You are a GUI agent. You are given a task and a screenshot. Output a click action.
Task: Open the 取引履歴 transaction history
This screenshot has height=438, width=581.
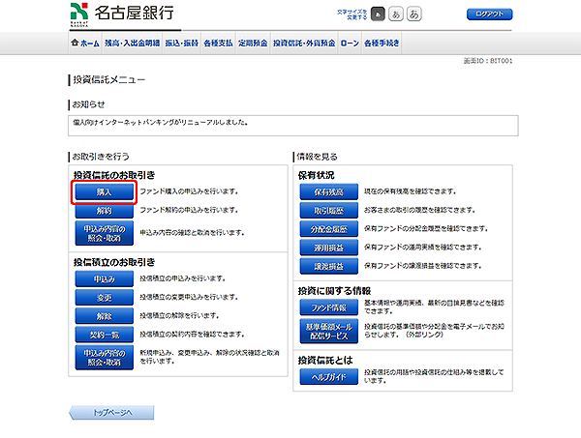(329, 212)
